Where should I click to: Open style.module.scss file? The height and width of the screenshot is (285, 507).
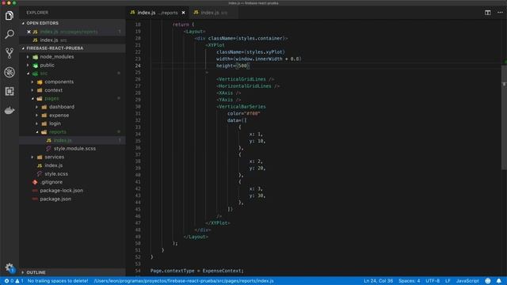(x=72, y=149)
